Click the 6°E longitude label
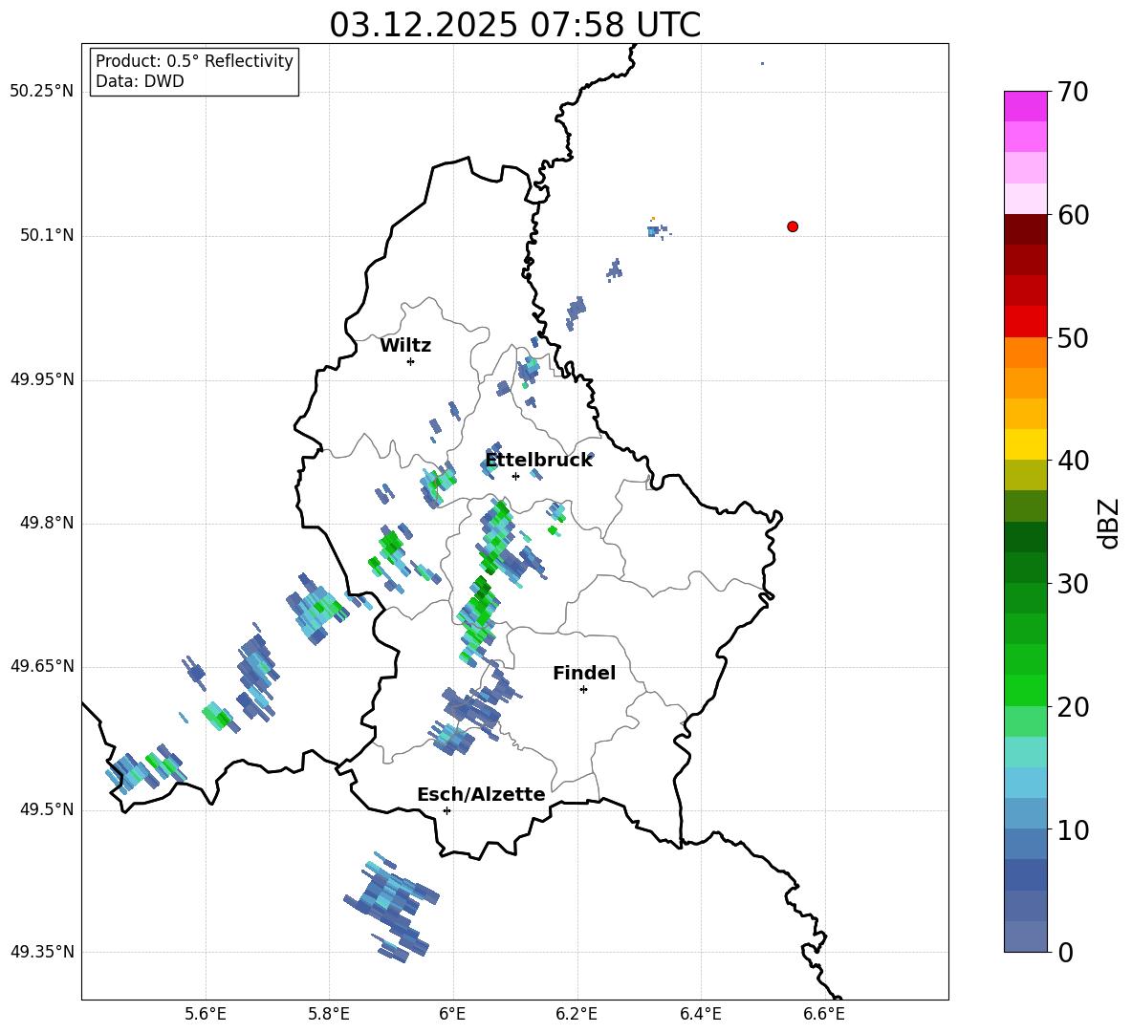Screen dimensions: 1132x1033 click(452, 1014)
